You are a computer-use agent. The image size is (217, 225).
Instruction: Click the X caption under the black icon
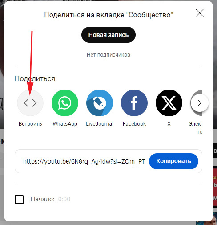click(169, 124)
